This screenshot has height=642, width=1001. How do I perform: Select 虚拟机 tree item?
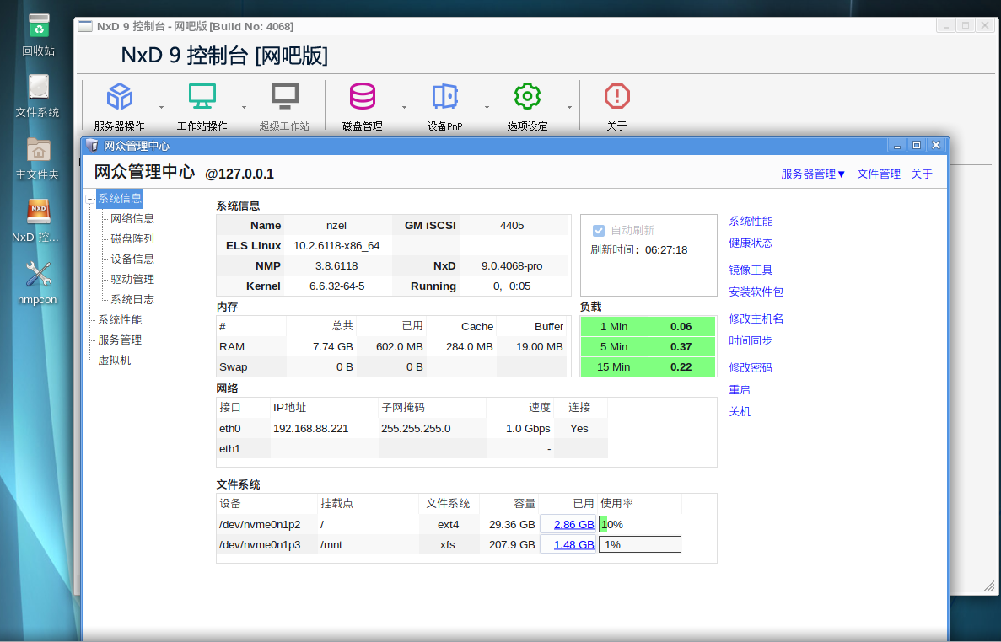115,361
